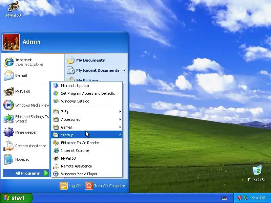Expand My Recent Documents submenu arrow

click(124, 70)
